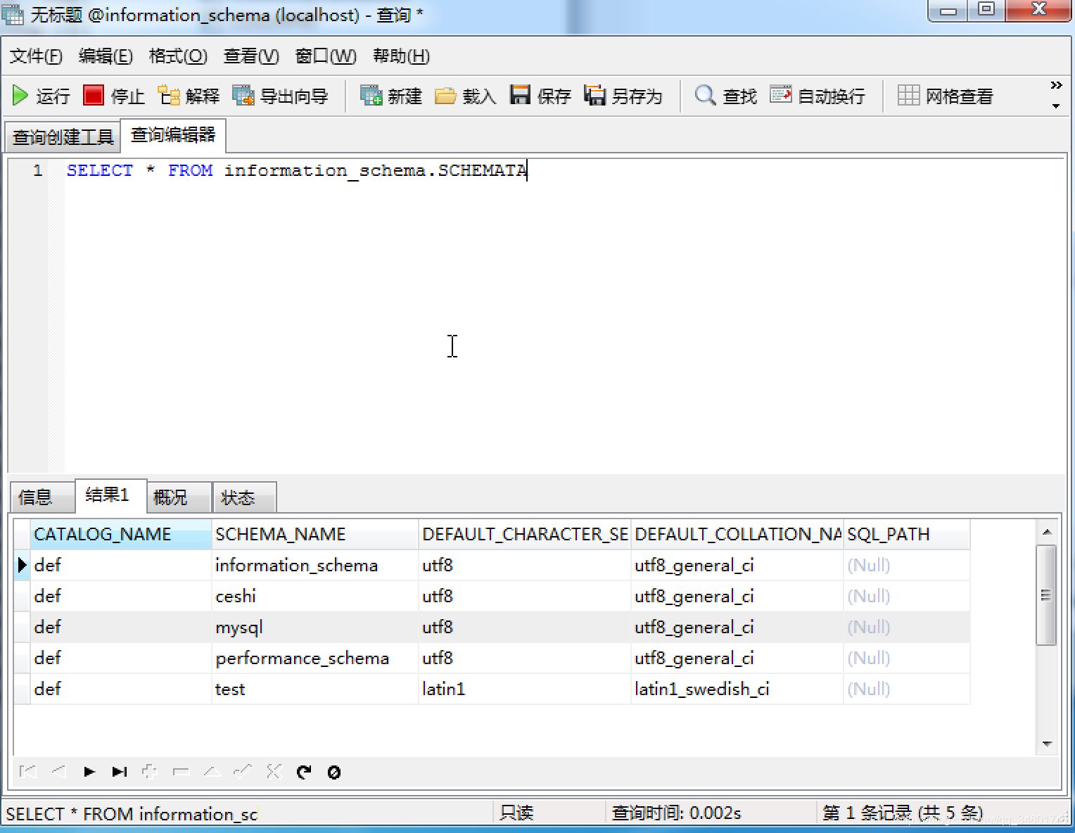The height and width of the screenshot is (833, 1075).
Task: Open Find with the magnifier icon
Action: [x=705, y=95]
